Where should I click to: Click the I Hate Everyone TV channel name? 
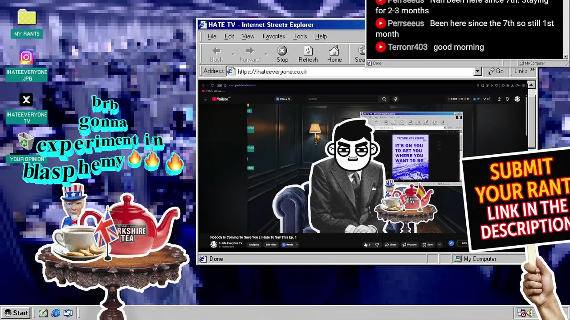[x=231, y=243]
